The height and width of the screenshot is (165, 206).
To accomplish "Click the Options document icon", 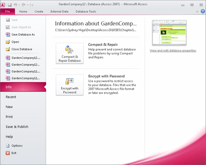I will point(8,146).
